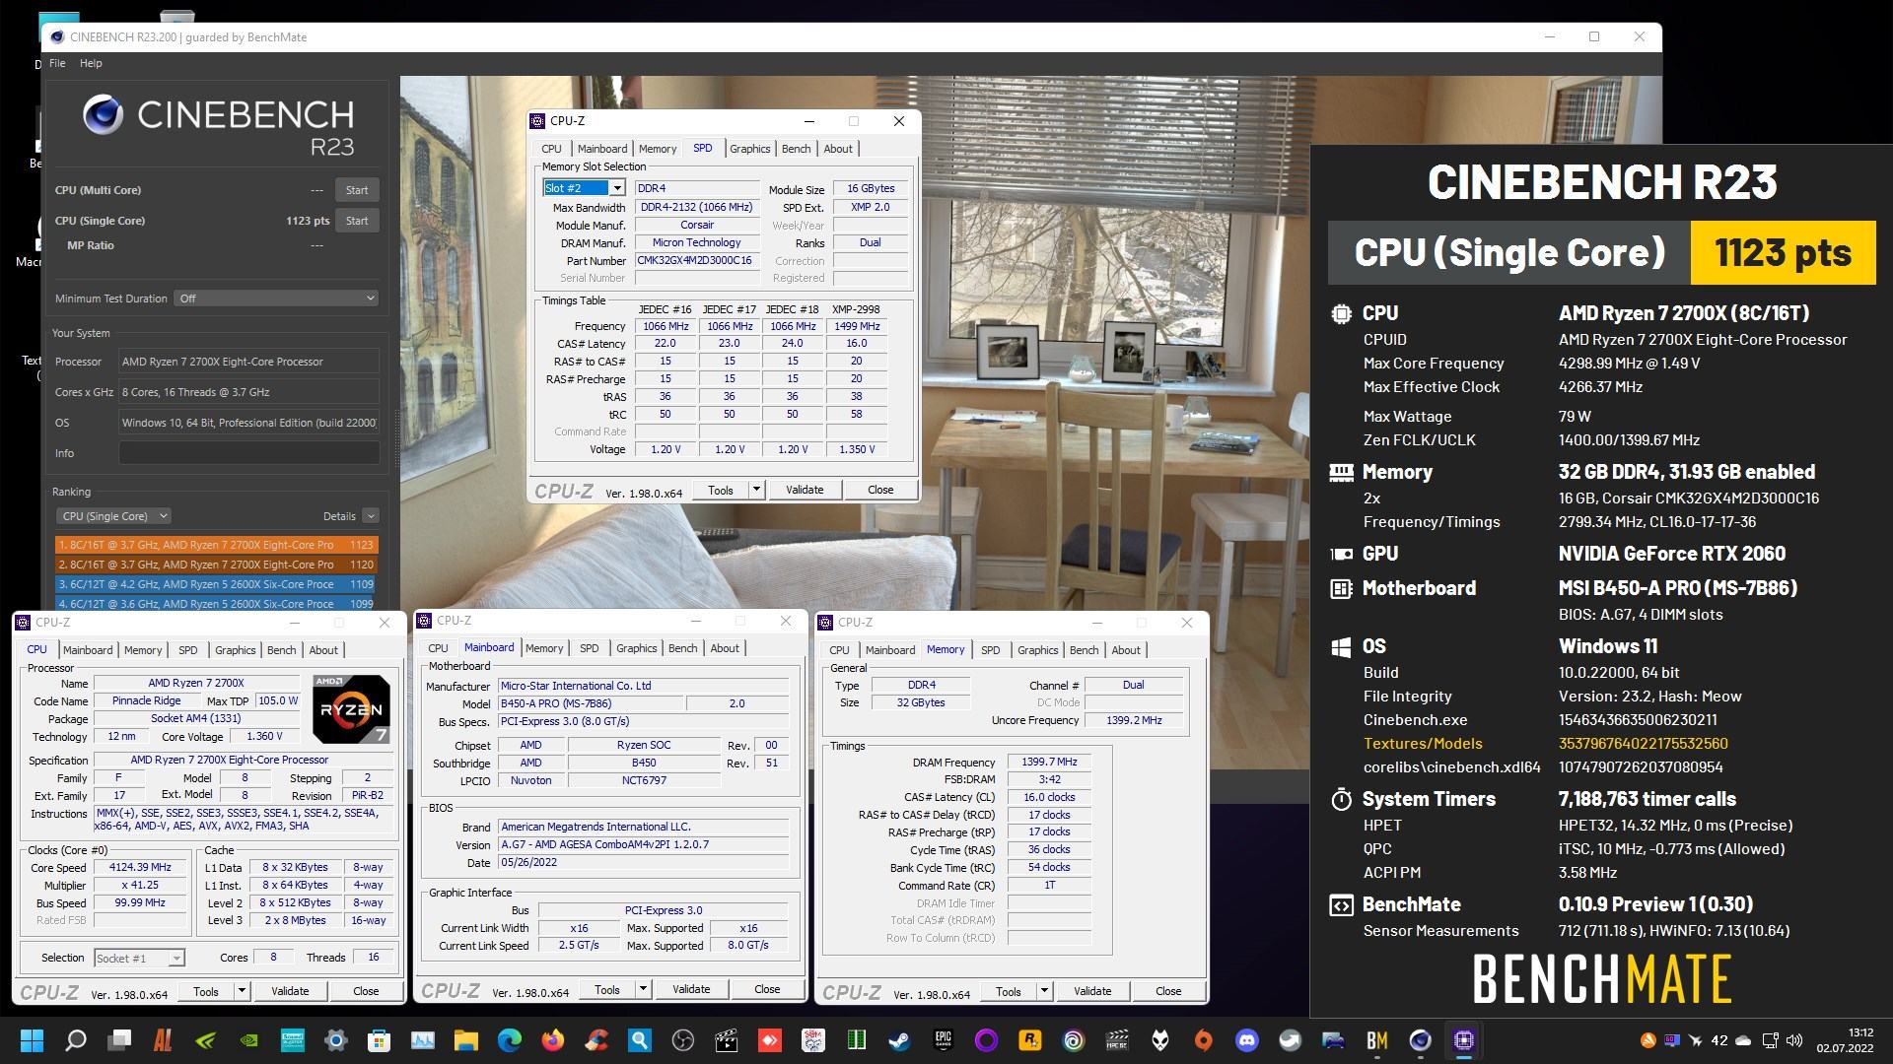This screenshot has height=1064, width=1893.
Task: Click the XMP-2998 timings column header
Action: 856,309
